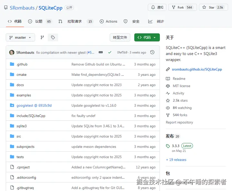
Task: Open the 议题 issues tab
Action: point(40,22)
